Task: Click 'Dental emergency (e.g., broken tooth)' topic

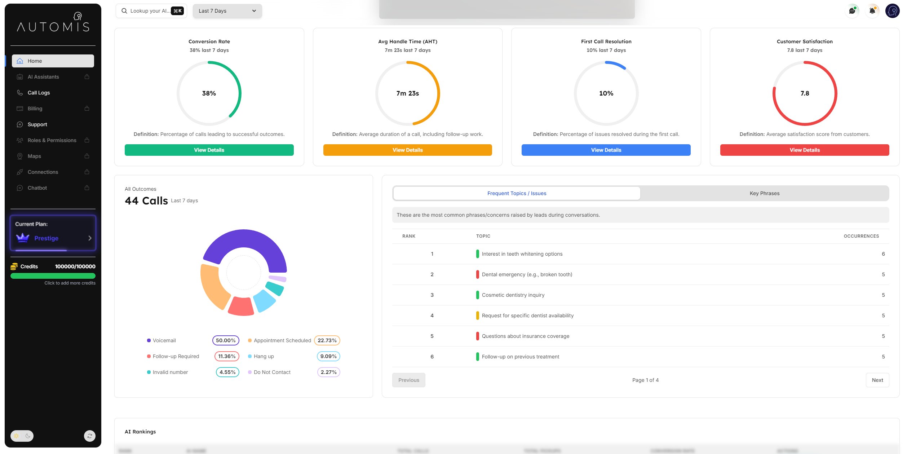Action: click(527, 274)
